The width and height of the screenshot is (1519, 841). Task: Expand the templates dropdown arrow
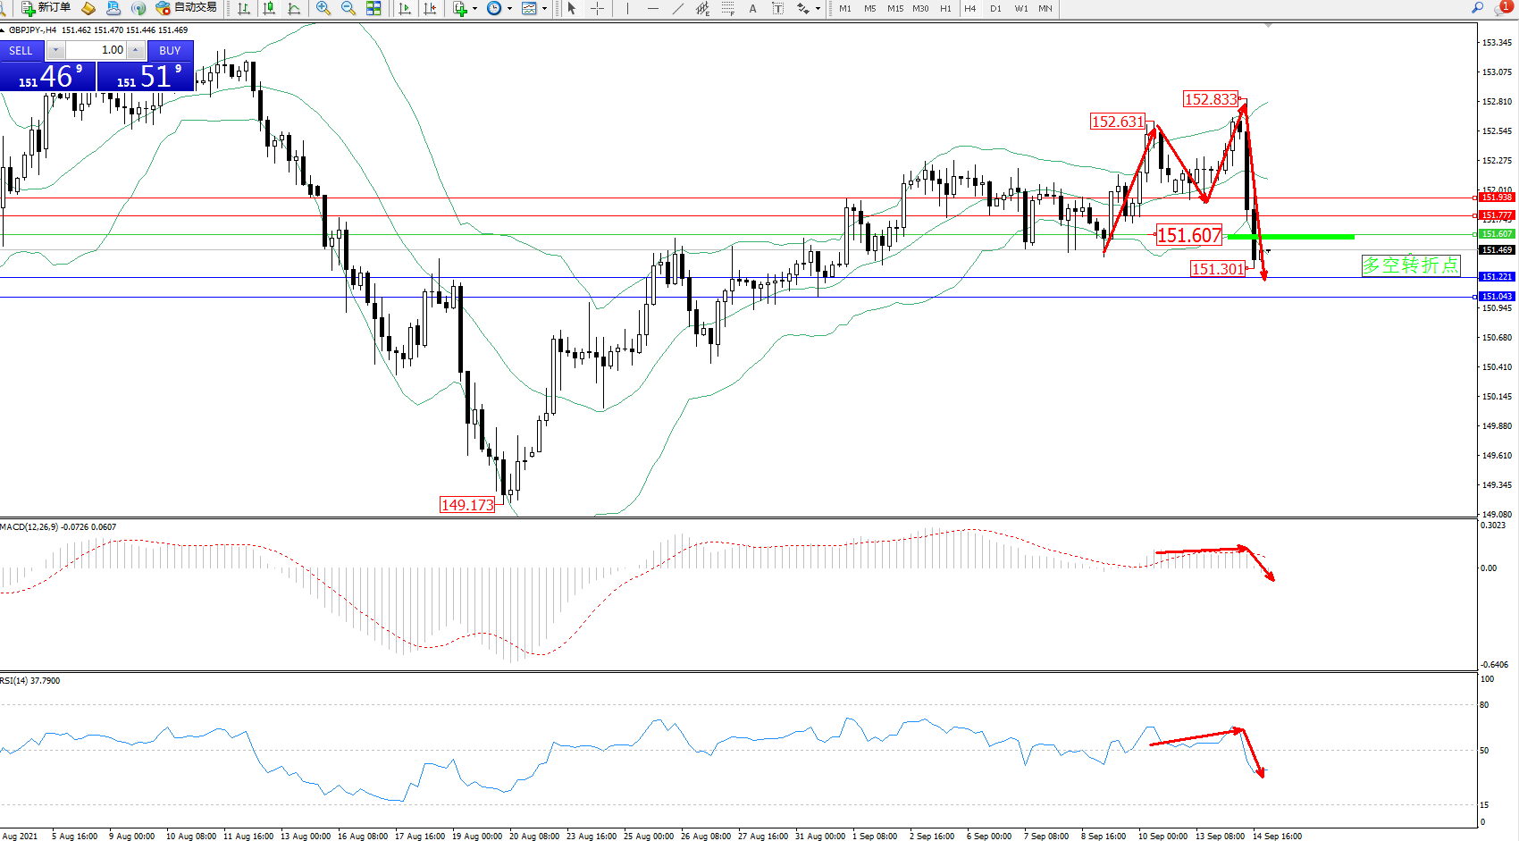544,9
